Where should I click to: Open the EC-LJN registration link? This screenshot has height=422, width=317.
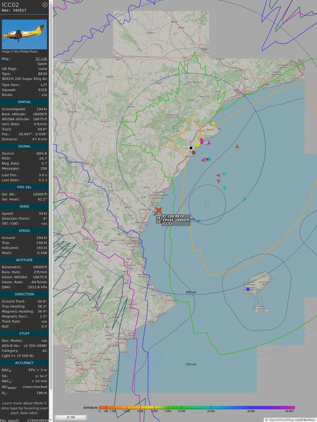[x=41, y=59]
